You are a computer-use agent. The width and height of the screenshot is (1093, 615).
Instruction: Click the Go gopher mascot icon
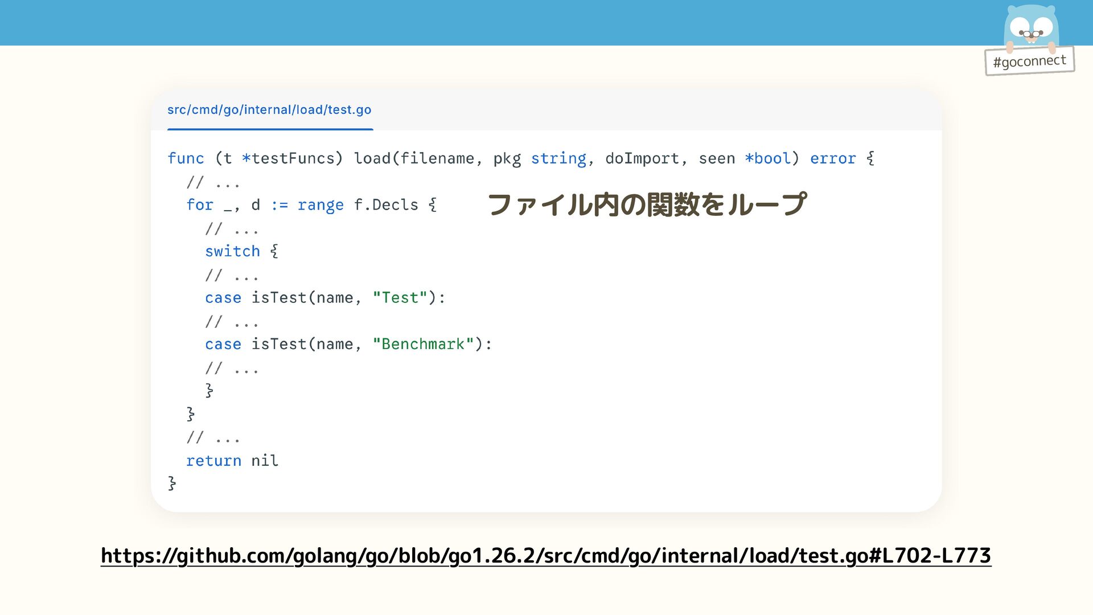(x=1030, y=27)
